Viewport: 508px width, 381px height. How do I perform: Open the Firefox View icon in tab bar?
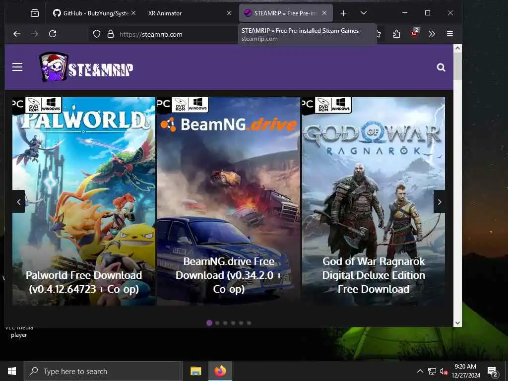tap(34, 13)
